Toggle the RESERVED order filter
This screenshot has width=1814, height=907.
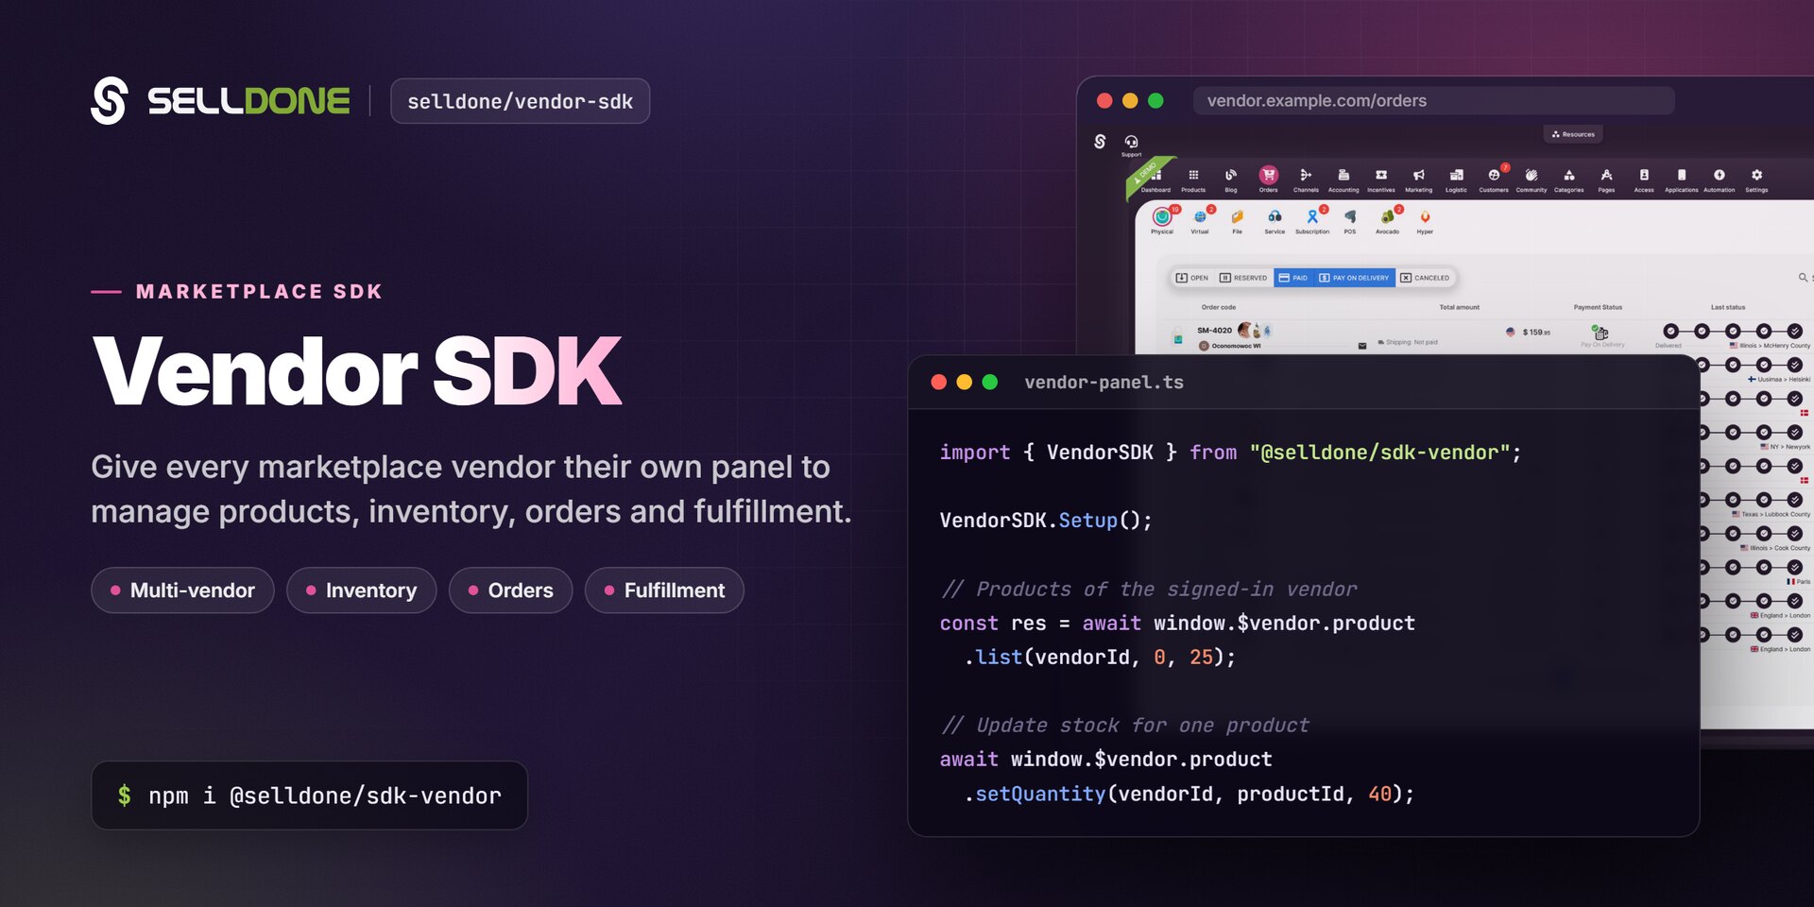[x=1243, y=278]
